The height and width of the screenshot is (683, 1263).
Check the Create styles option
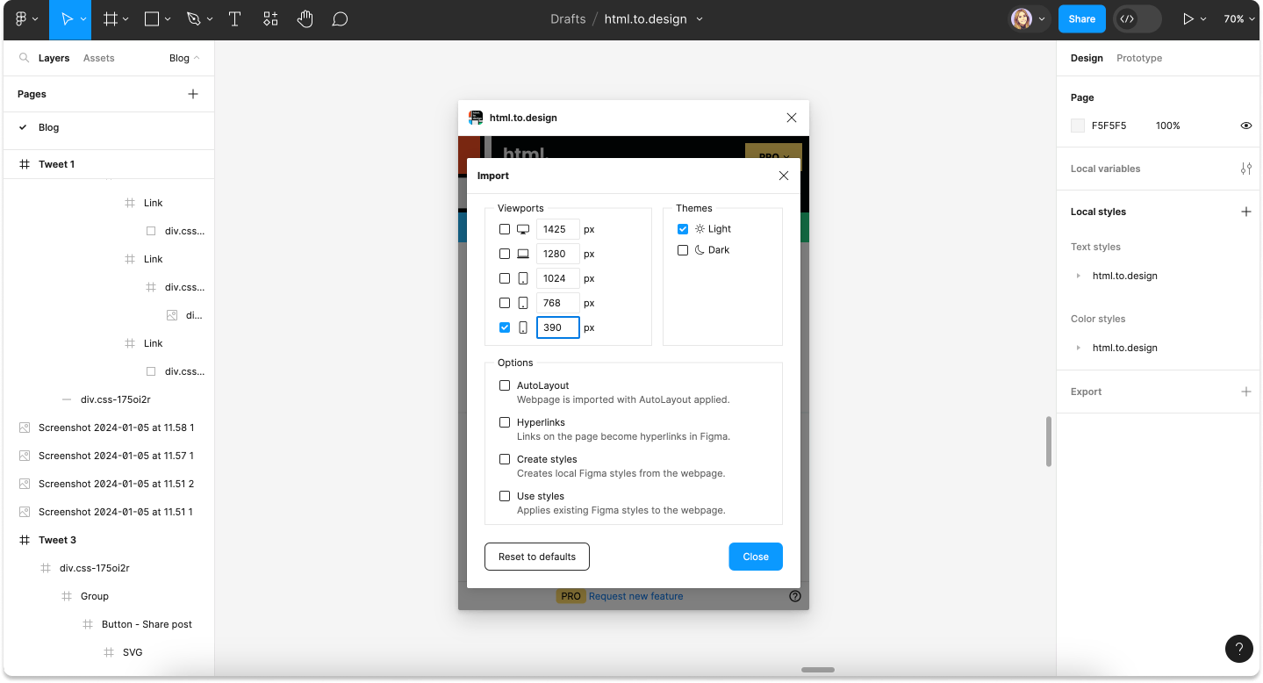505,459
